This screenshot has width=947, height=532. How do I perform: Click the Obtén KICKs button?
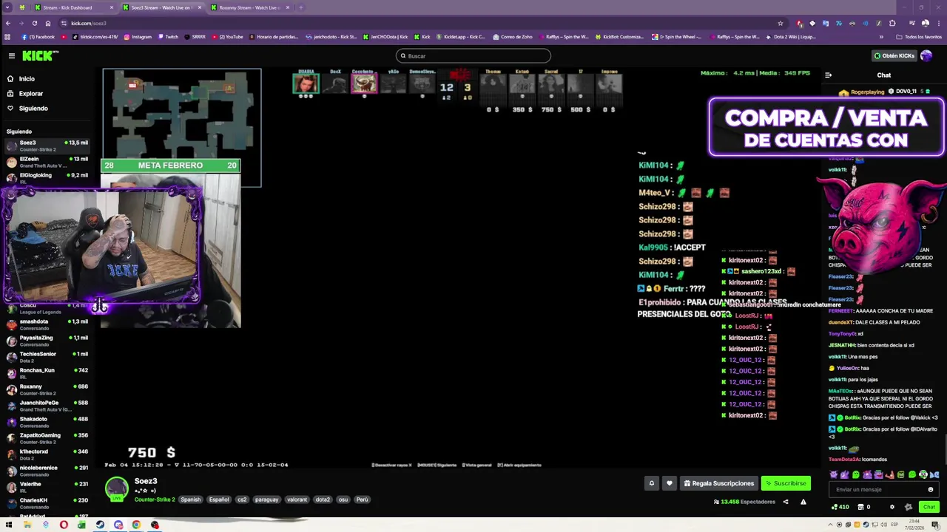(x=894, y=55)
